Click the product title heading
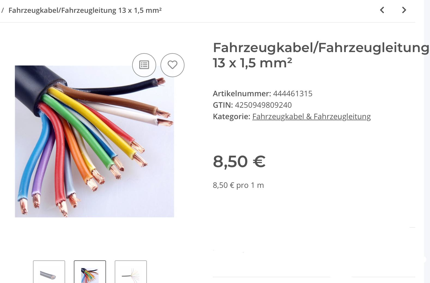Screen dimensions: 430x283 pyautogui.click(x=321, y=55)
